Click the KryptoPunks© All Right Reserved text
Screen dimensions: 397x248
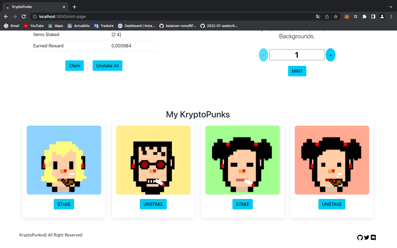(51, 235)
